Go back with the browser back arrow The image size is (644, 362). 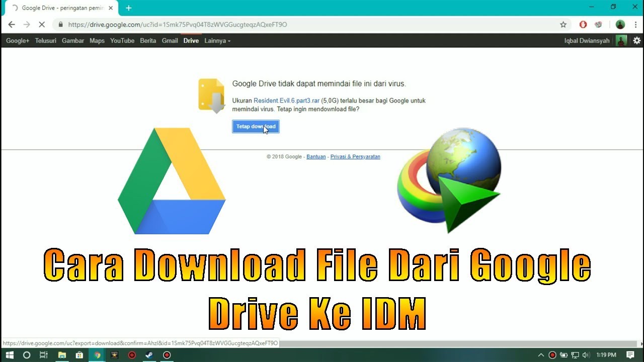(x=11, y=24)
